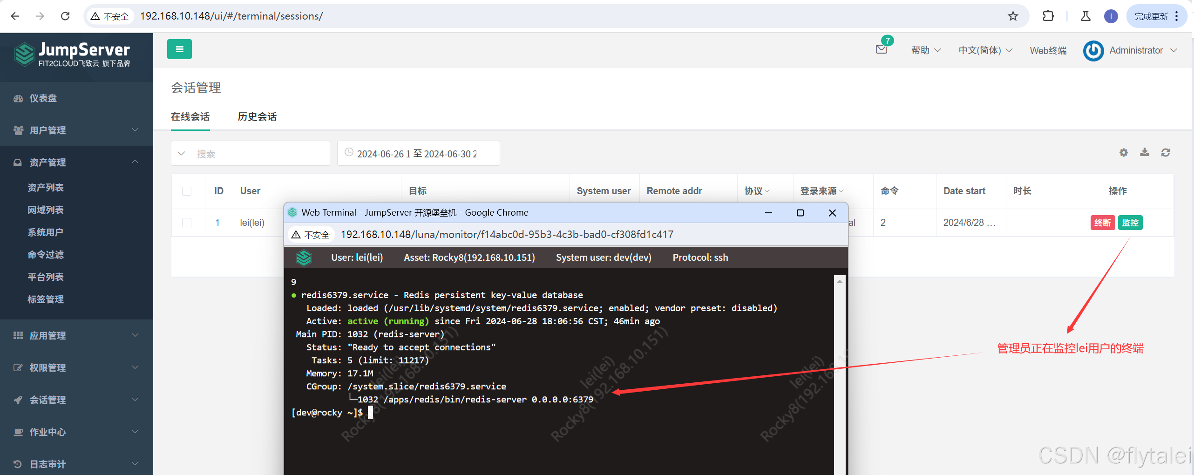Click the JumpServer logo

tap(72, 54)
